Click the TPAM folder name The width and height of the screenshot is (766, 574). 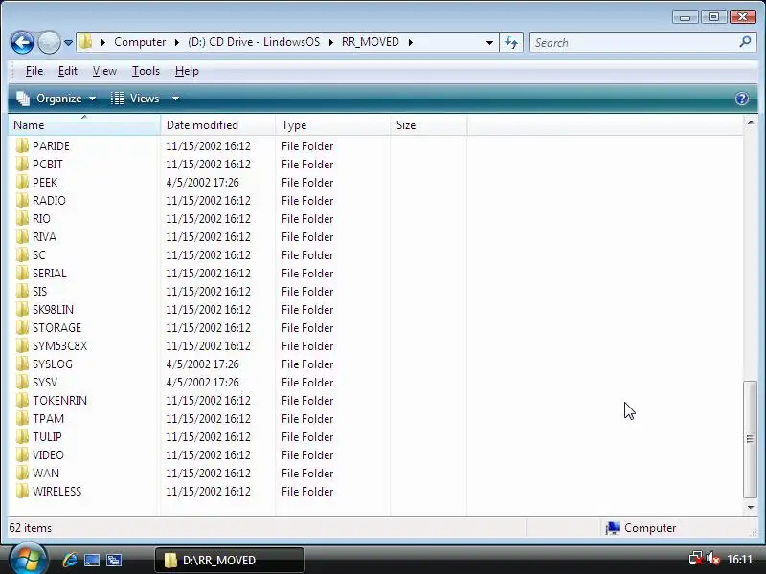pos(48,419)
